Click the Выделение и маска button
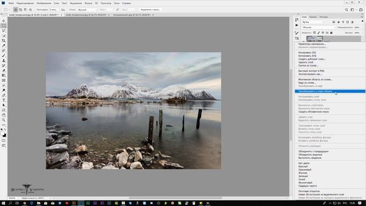 [150, 10]
